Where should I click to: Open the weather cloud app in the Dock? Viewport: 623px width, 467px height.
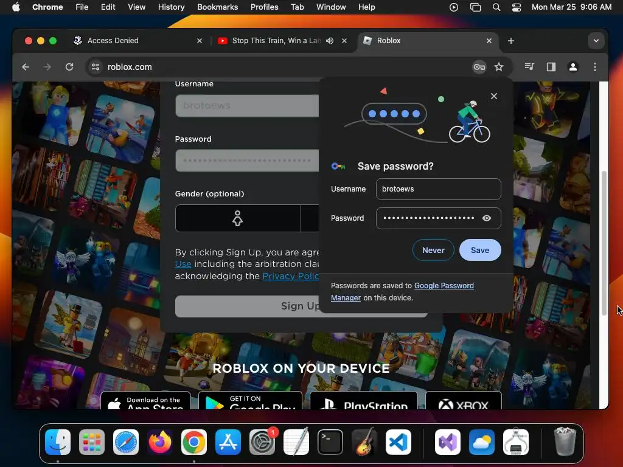click(x=482, y=442)
